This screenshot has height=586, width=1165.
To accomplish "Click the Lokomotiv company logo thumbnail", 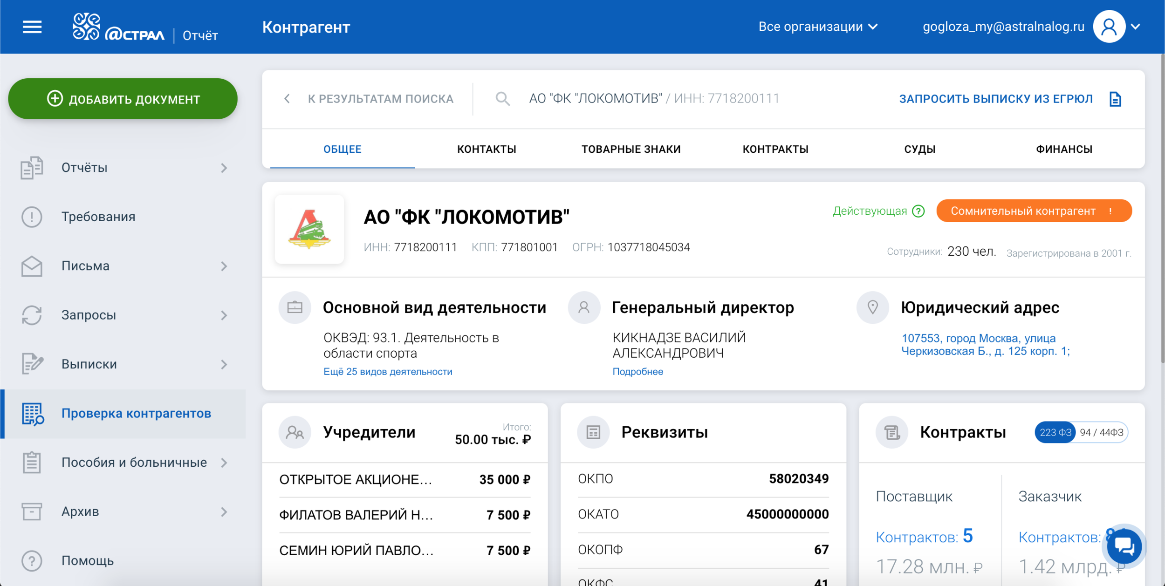I will click(x=309, y=230).
